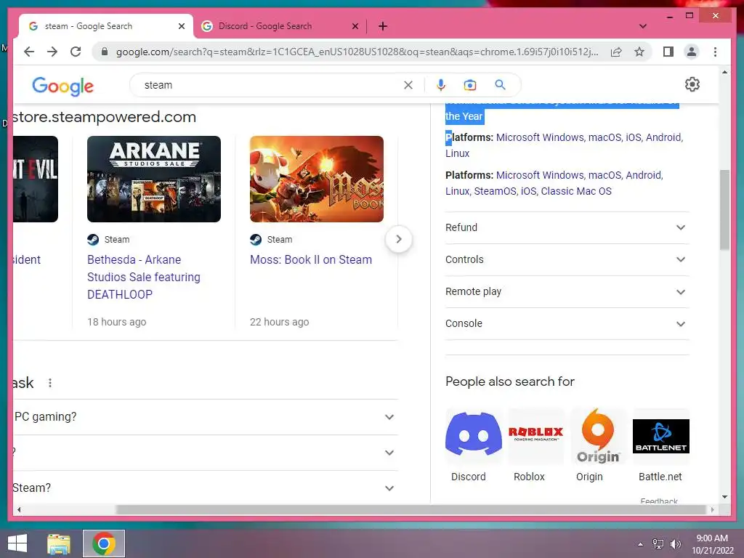Open more options beside the 'ask' heading
The image size is (744, 558).
(x=50, y=382)
